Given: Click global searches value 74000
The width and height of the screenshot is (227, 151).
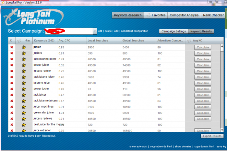Looking at the screenshot, I should click(126, 65).
